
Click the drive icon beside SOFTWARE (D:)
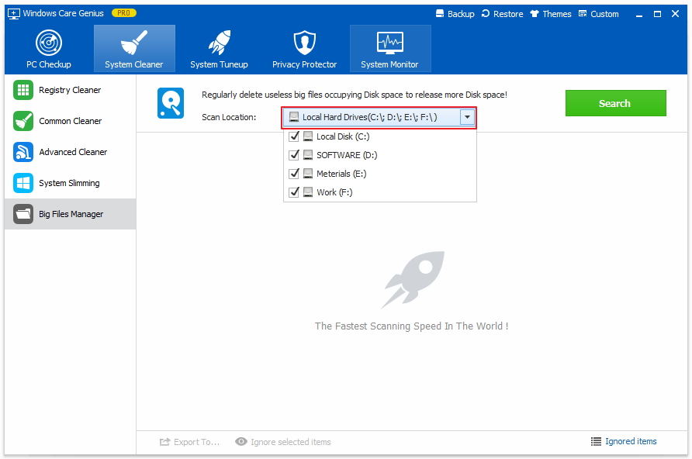[308, 155]
